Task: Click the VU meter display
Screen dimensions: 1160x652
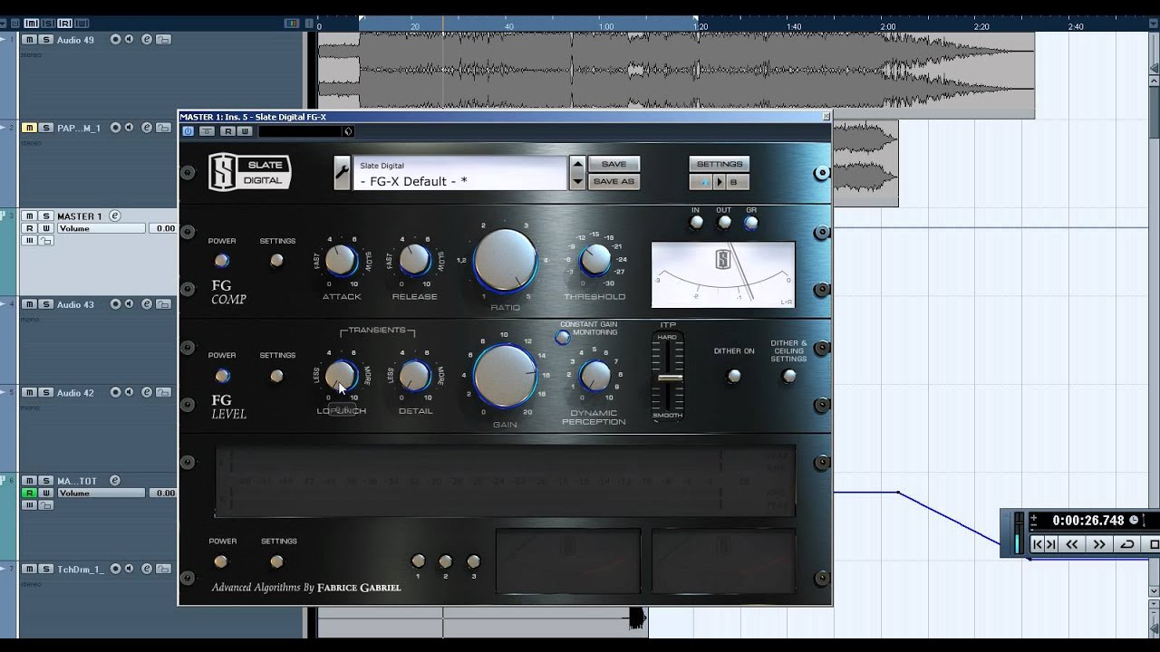Action: [723, 274]
